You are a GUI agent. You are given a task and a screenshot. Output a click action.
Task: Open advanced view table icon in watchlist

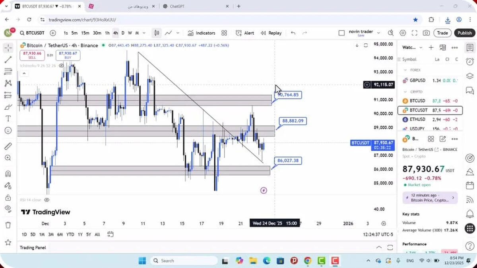click(442, 47)
